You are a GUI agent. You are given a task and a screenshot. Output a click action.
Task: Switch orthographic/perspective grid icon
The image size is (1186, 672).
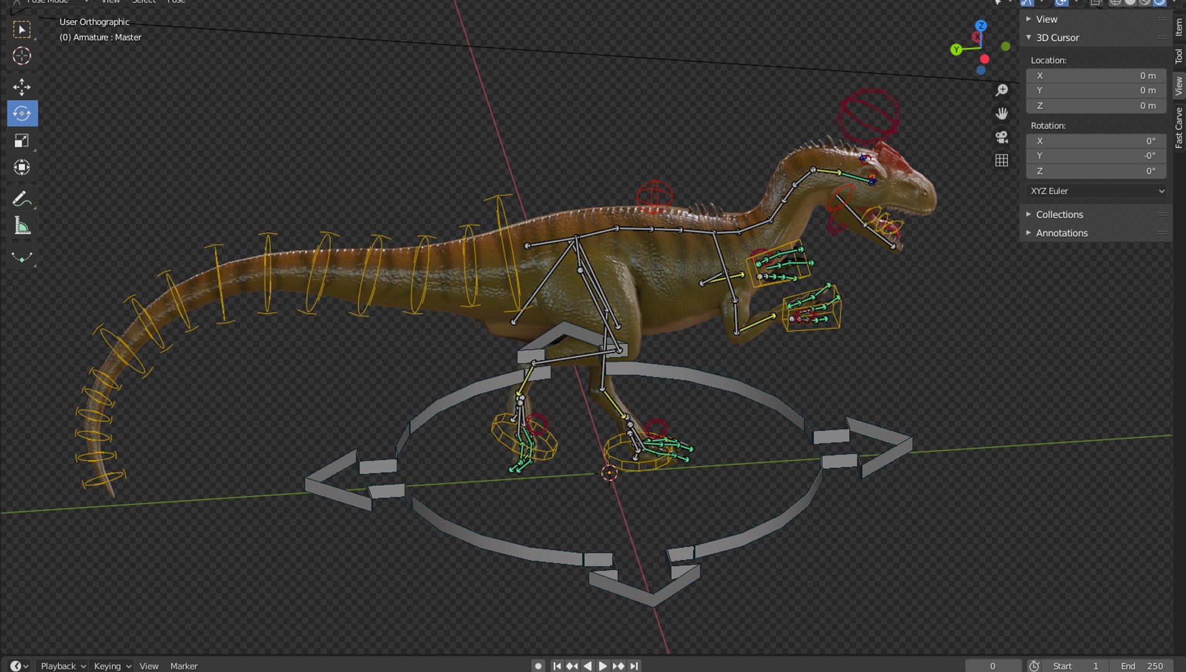pos(1002,161)
